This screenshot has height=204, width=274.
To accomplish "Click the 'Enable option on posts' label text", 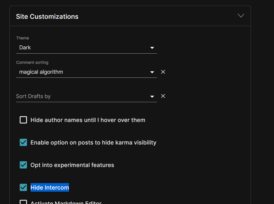I will (93, 143).
